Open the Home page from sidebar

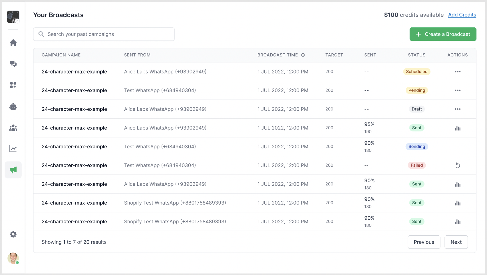point(13,43)
